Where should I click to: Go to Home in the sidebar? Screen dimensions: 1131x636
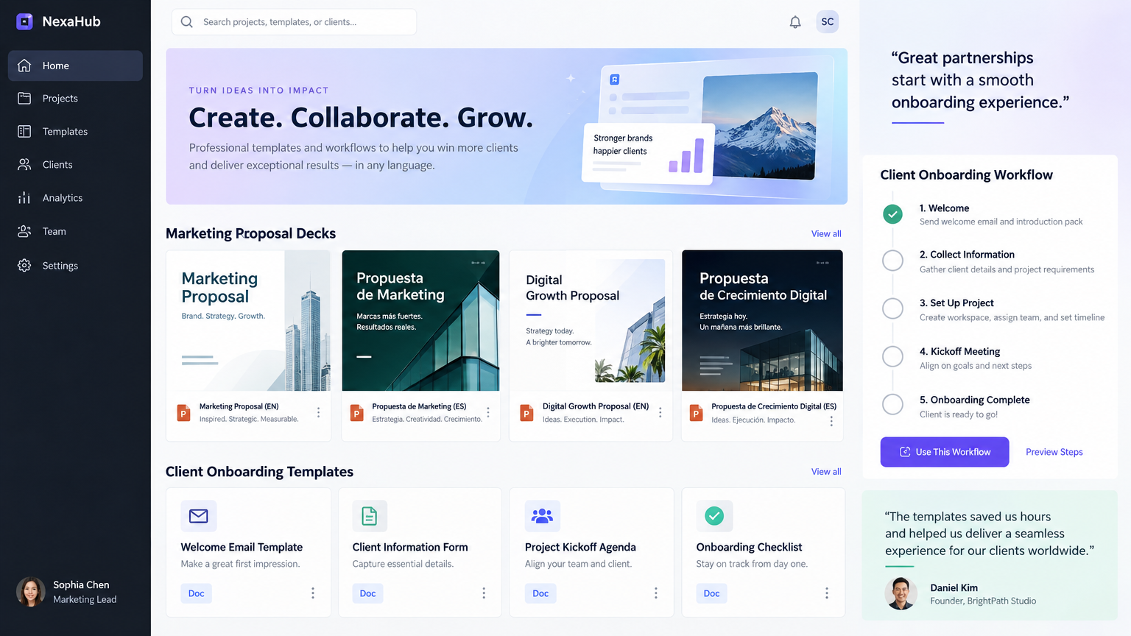coord(75,66)
